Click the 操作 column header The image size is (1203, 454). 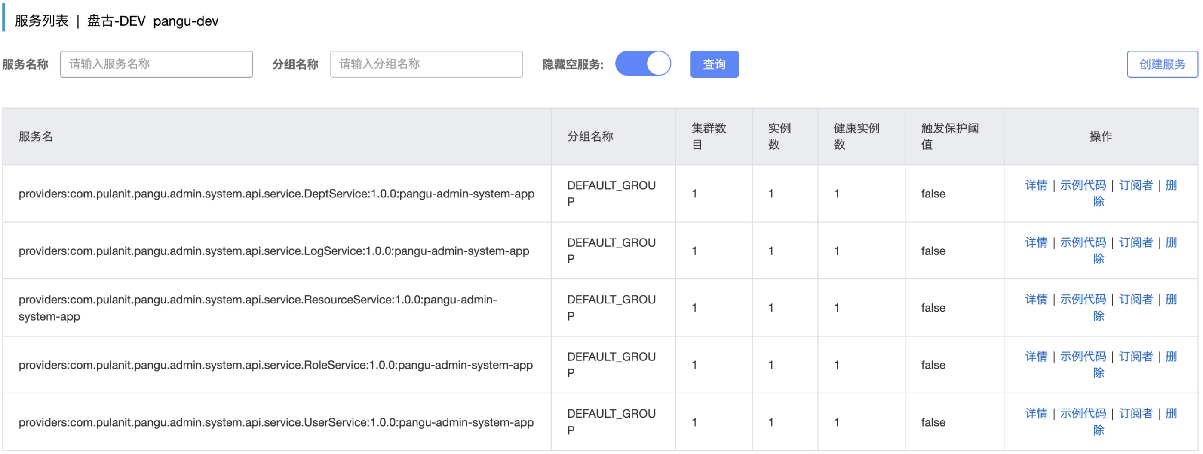point(1101,136)
